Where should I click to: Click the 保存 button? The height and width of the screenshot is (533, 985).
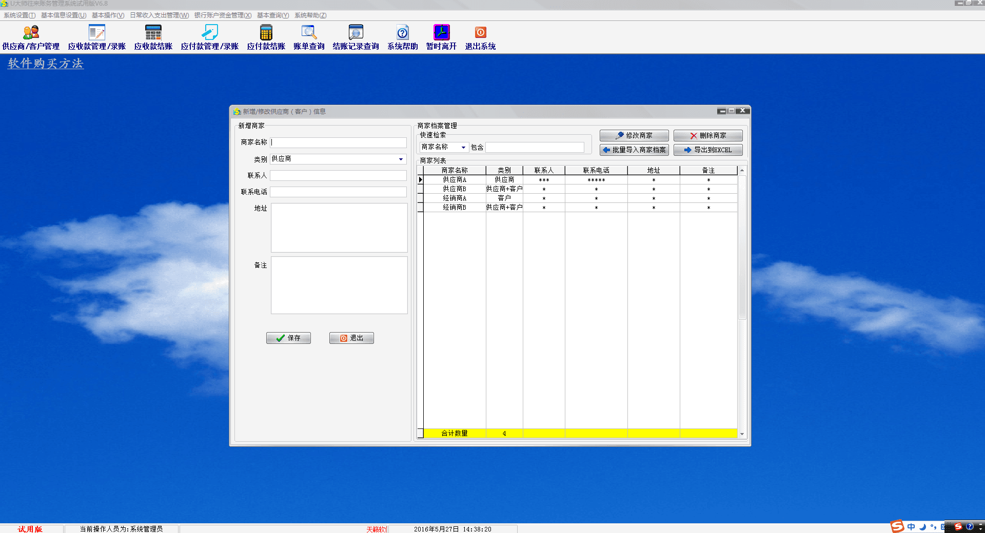click(x=288, y=338)
